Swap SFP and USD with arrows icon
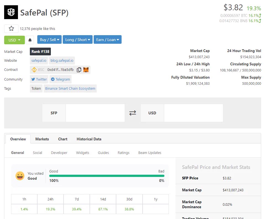This screenshot has width=265, height=219. (133, 113)
